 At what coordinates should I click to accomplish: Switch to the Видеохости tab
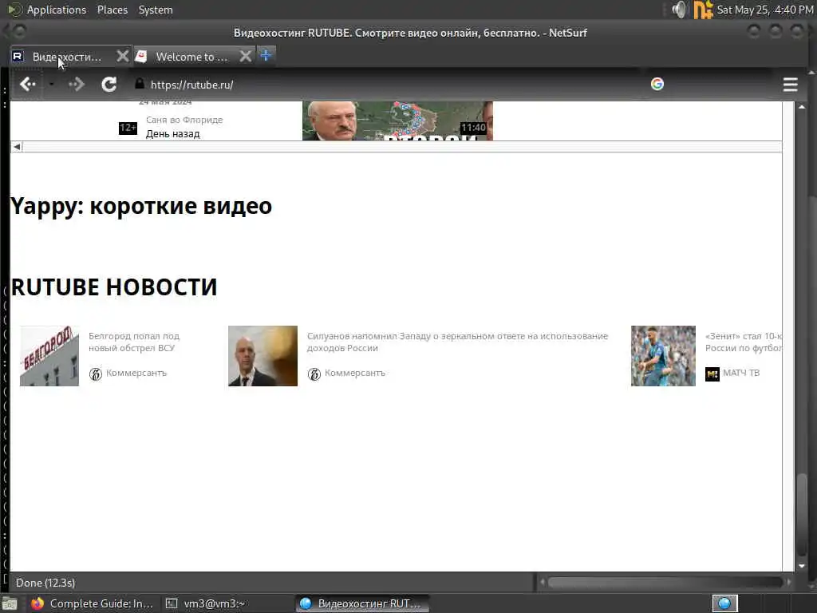click(x=67, y=57)
